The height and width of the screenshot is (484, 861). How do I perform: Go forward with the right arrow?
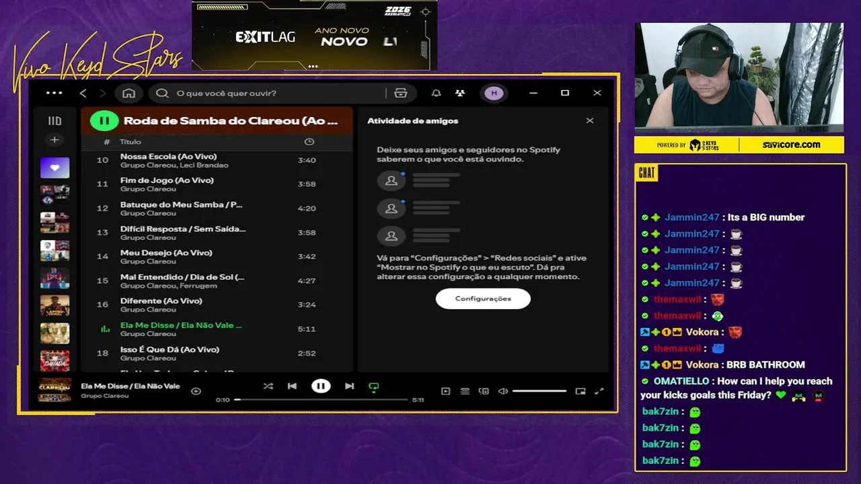(x=102, y=93)
